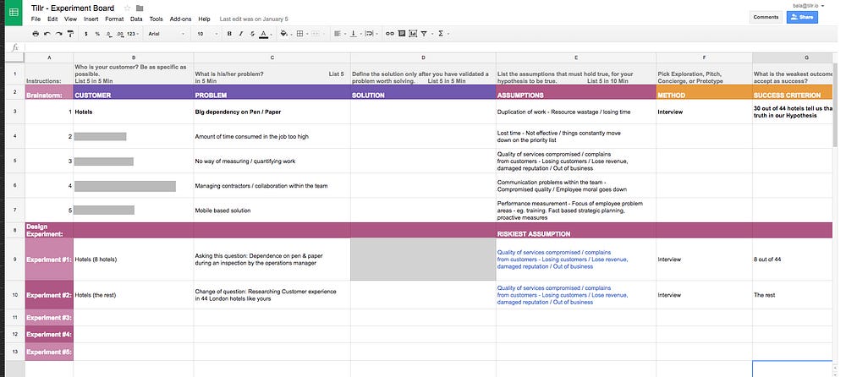Star the Tillr - Experiment Board document
Image resolution: width=846 pixels, height=377 pixels.
(128, 8)
